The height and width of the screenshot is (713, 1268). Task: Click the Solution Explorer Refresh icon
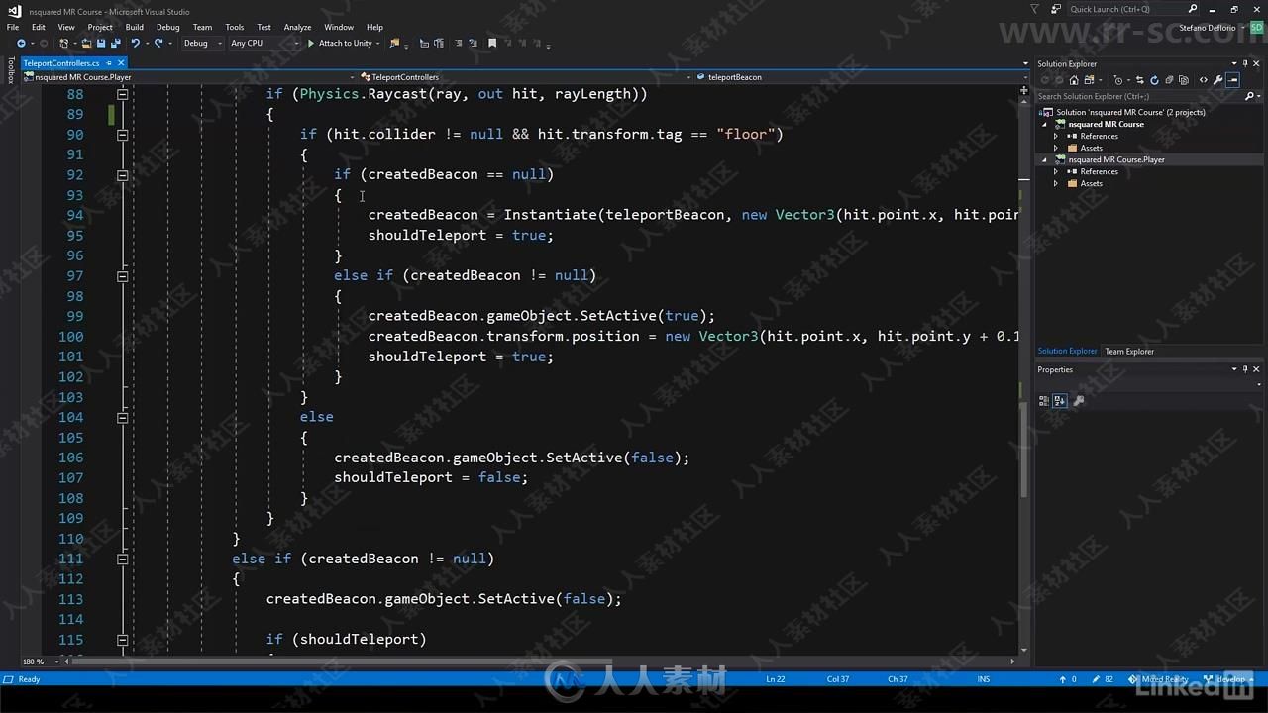(1154, 80)
